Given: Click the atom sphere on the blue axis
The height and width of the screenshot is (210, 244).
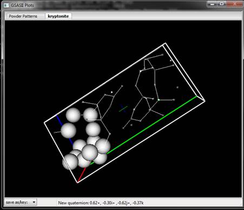Looking at the screenshot, I should (x=68, y=131).
